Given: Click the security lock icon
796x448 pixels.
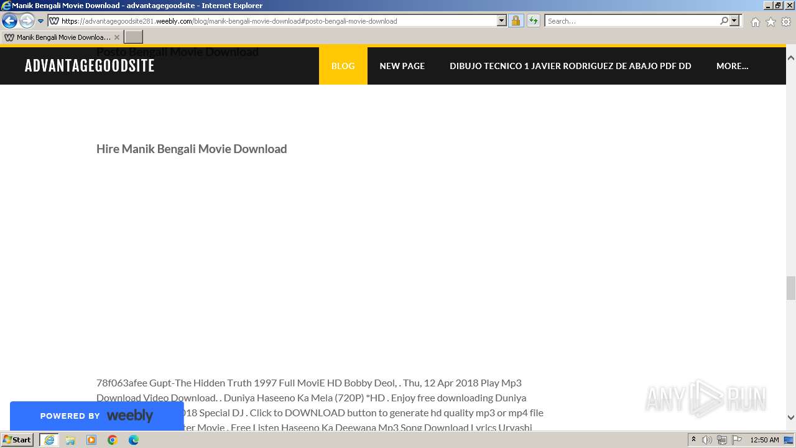Looking at the screenshot, I should (x=516, y=21).
